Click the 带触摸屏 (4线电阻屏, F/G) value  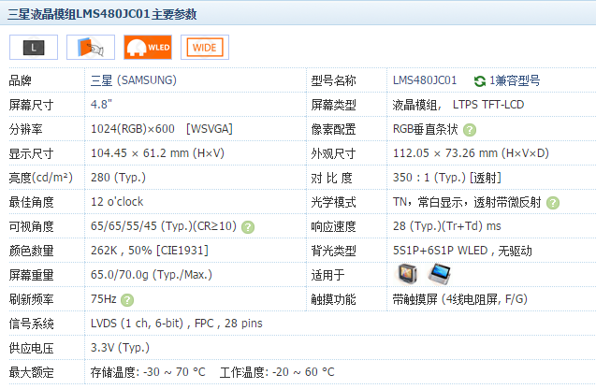click(460, 299)
